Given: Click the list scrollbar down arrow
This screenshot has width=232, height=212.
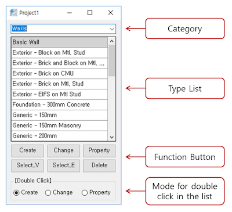Looking at the screenshot, I should point(111,137).
